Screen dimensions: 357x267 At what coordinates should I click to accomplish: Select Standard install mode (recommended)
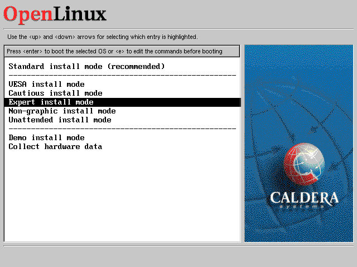pyautogui.click(x=86, y=66)
